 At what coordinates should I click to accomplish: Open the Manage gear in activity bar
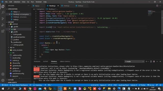[x=3, y=80]
